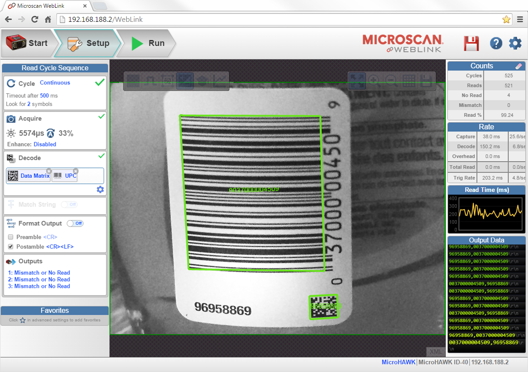The height and width of the screenshot is (372, 528).
Task: Uncheck the Postamble checkbox
Action: click(11, 246)
